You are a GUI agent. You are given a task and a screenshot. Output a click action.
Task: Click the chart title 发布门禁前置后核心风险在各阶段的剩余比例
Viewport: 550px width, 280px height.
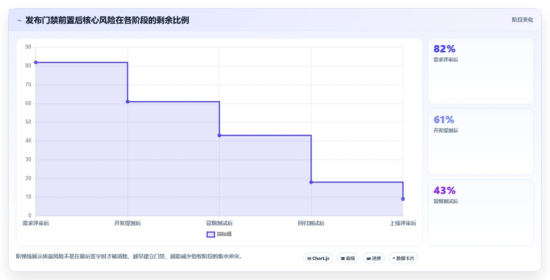[x=107, y=20]
